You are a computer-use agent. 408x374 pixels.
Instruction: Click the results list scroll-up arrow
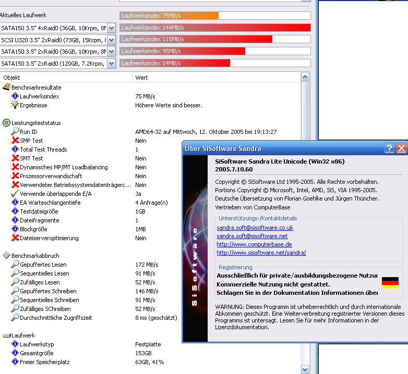(x=305, y=77)
